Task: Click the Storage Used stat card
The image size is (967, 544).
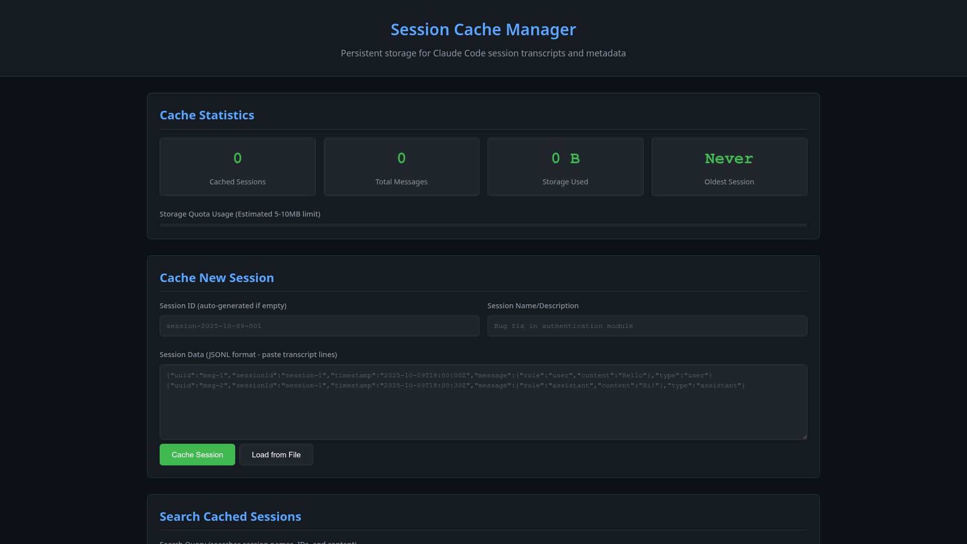Action: pos(565,167)
